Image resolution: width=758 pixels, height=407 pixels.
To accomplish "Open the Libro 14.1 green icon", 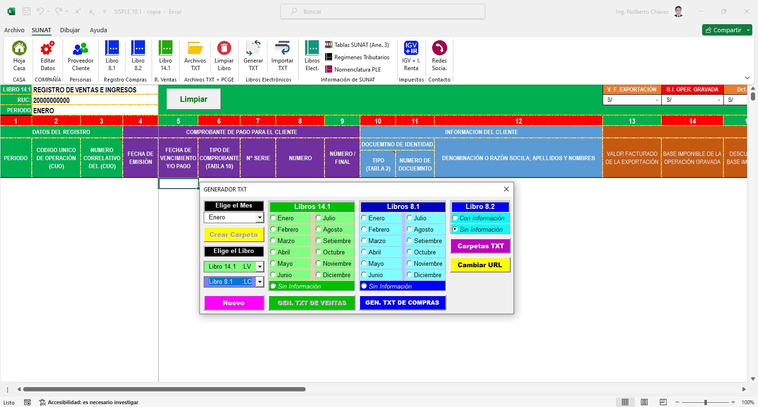I will tap(165, 48).
